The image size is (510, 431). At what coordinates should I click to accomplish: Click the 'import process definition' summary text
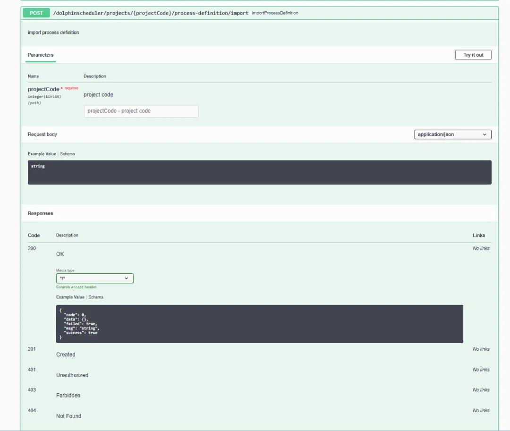53,33
